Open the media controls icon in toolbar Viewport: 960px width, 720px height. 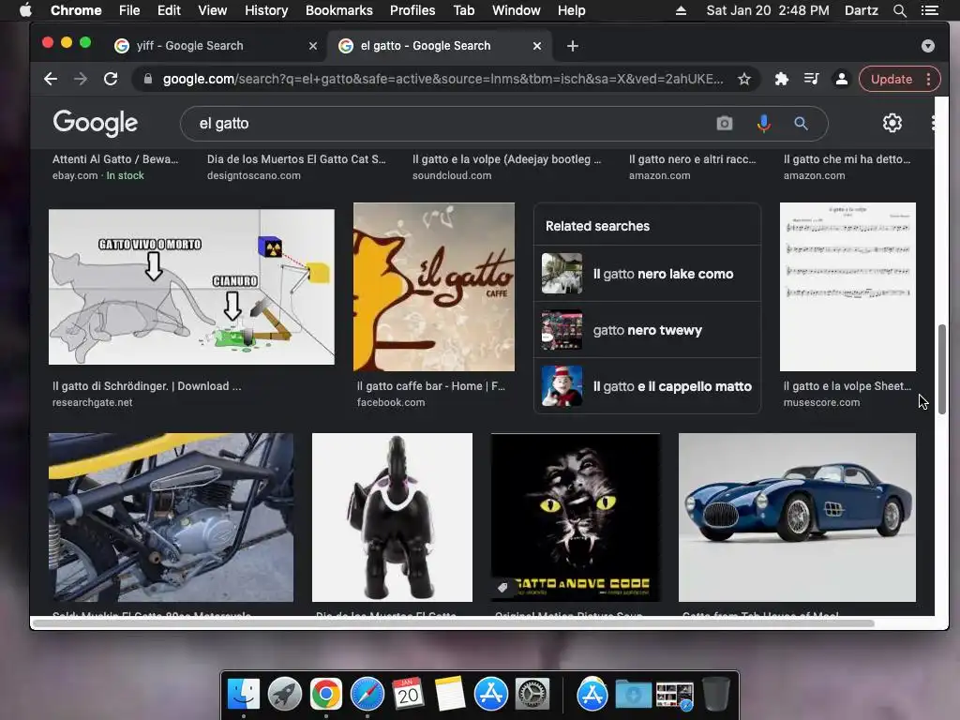[x=811, y=79]
